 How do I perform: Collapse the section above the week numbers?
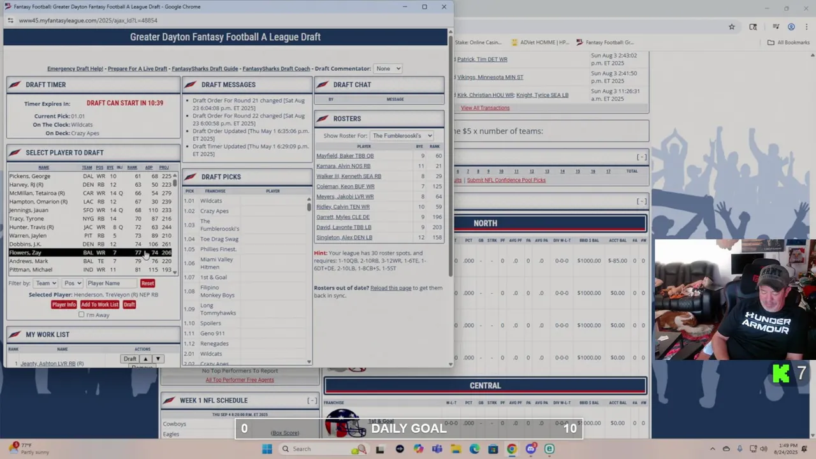tap(642, 157)
